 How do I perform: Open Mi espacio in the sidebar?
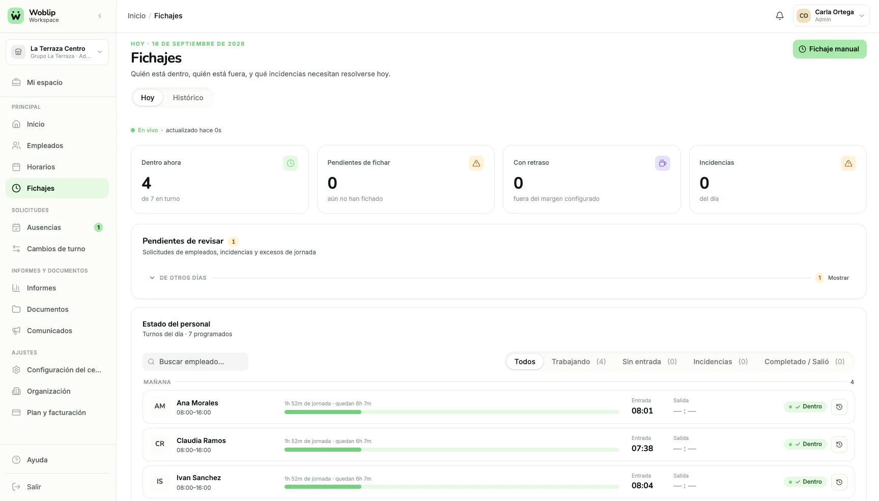[57, 82]
